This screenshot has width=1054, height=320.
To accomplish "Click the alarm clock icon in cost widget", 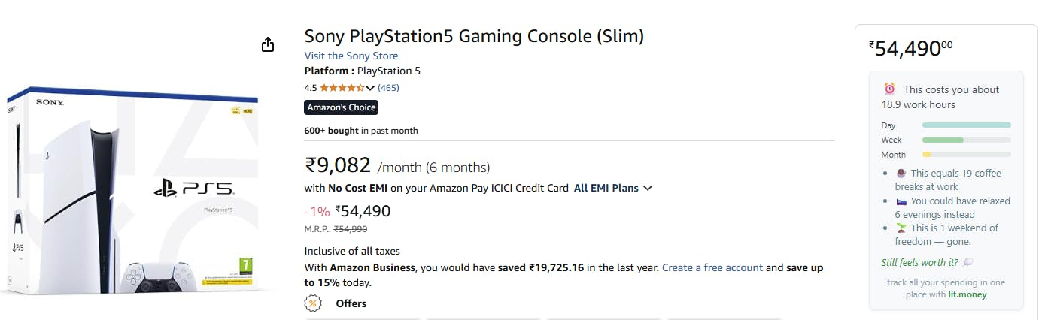I will click(889, 89).
